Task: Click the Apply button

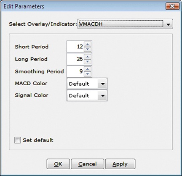Action: point(120,164)
